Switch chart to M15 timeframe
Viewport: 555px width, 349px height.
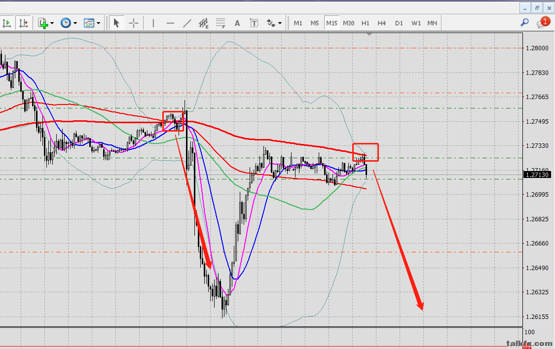pos(332,23)
